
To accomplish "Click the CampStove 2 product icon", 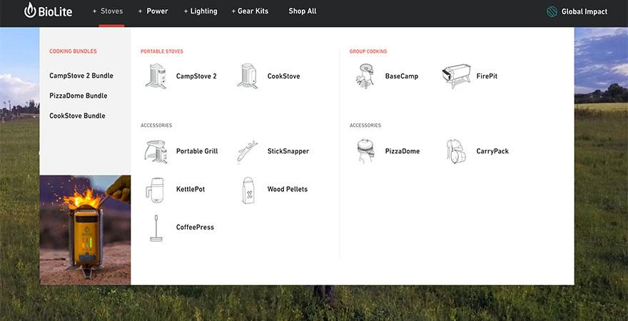I will pyautogui.click(x=156, y=76).
